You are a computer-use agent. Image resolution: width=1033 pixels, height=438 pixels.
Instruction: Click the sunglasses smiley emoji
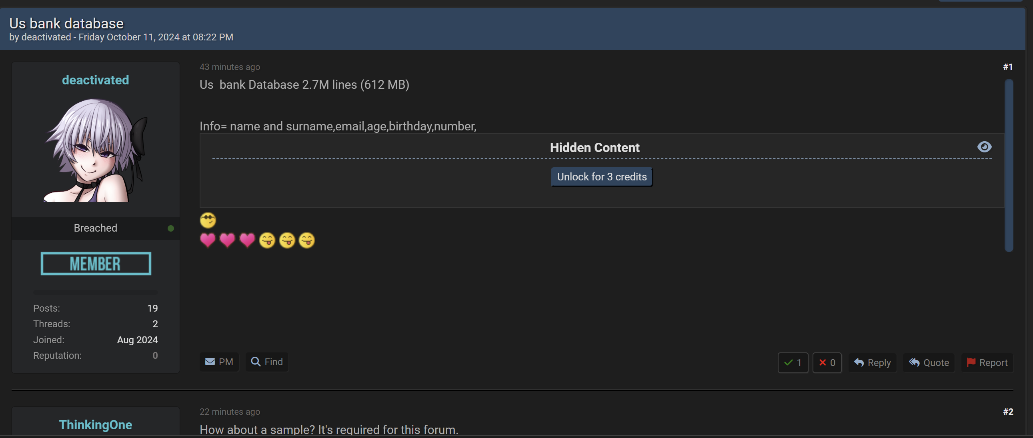click(x=208, y=220)
